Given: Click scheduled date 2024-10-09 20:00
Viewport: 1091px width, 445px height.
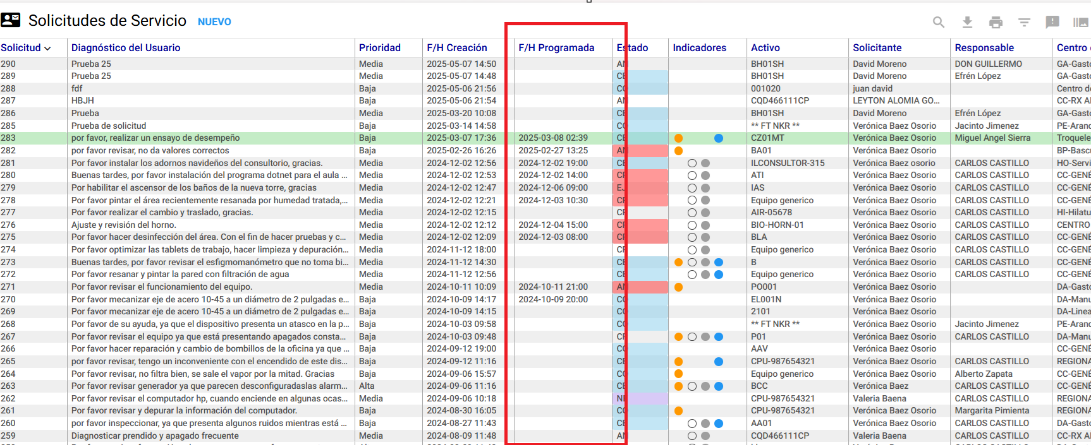Looking at the screenshot, I should pyautogui.click(x=553, y=300).
